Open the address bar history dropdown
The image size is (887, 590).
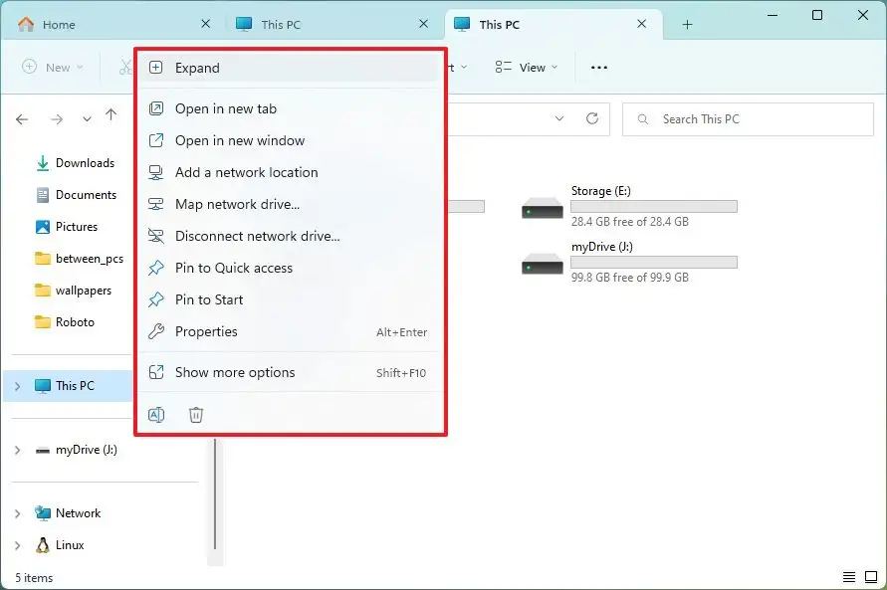[559, 119]
